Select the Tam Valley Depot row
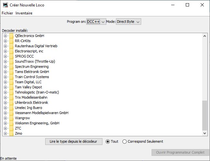Screen dimensions: 210x161 pyautogui.click(x=28, y=87)
